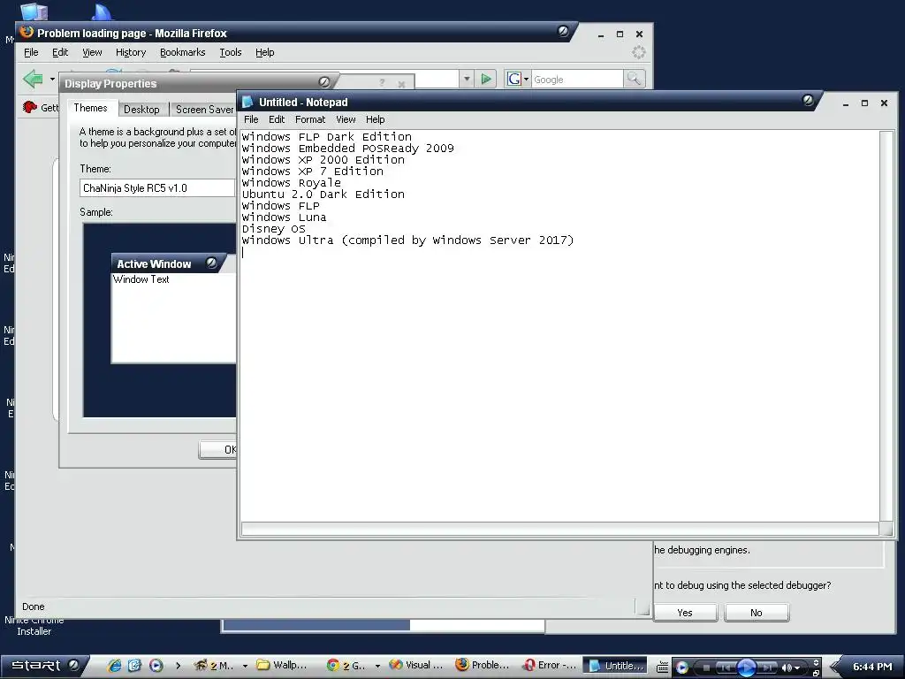Viewport: 905px width, 679px height.
Task: Open the Wallp... folder taskbar button
Action: 283,666
